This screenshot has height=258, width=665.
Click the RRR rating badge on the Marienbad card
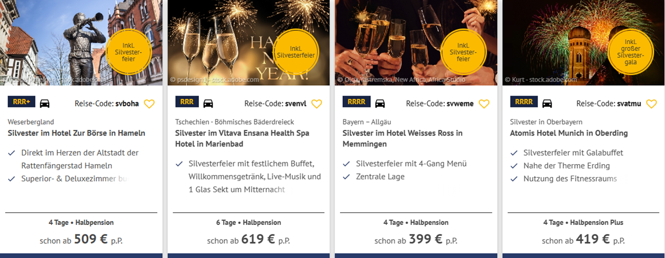pos(187,102)
